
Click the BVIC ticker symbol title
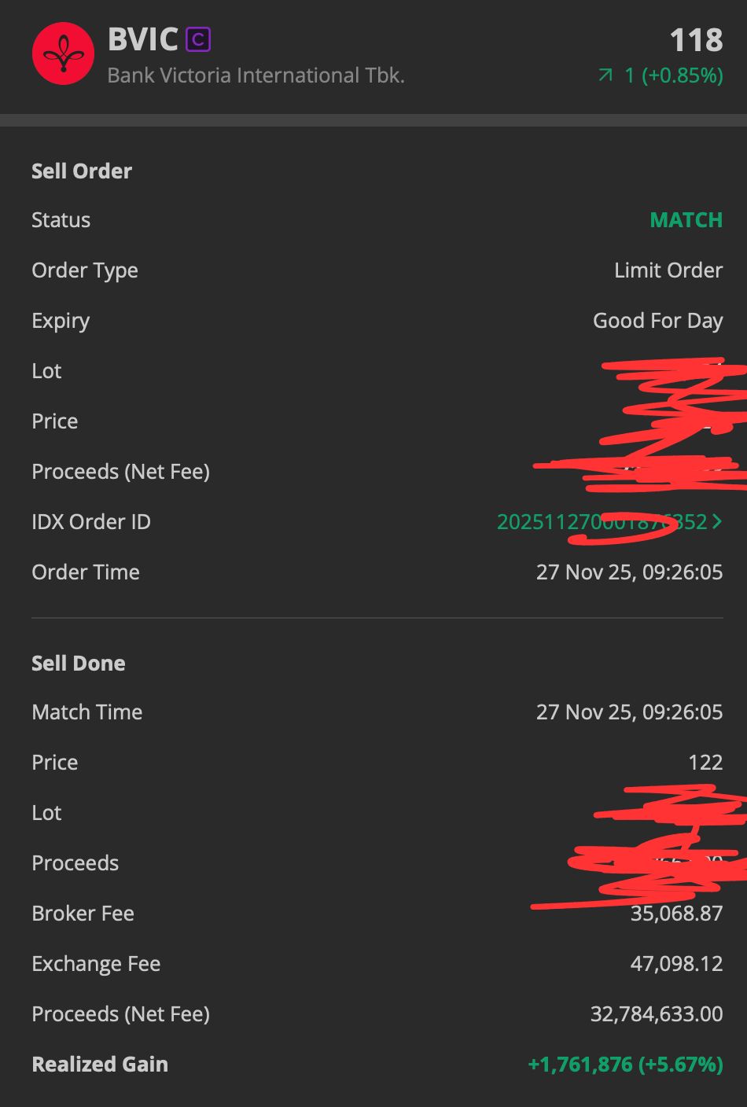(142, 39)
